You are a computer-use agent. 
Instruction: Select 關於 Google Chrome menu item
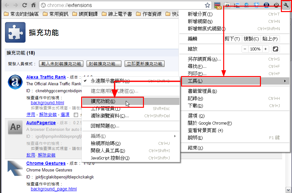[235, 123]
